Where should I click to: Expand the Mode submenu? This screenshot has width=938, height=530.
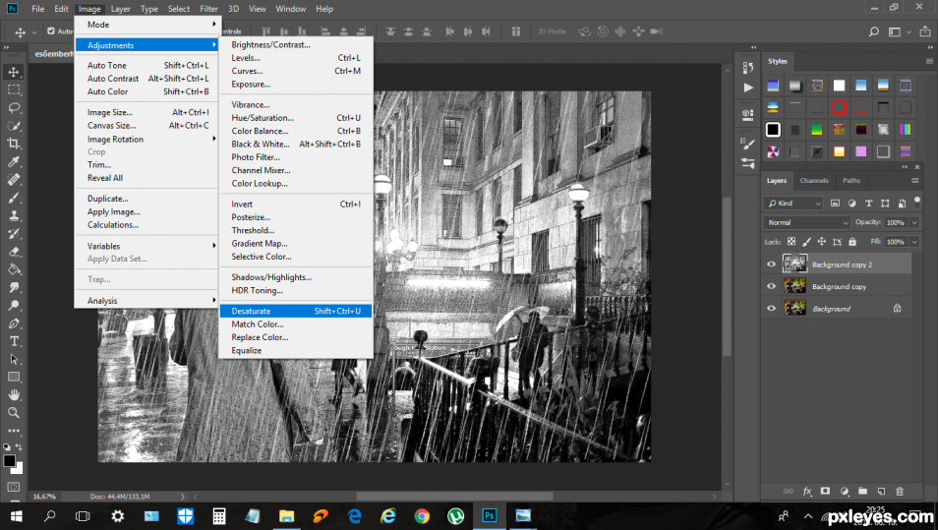pos(146,25)
